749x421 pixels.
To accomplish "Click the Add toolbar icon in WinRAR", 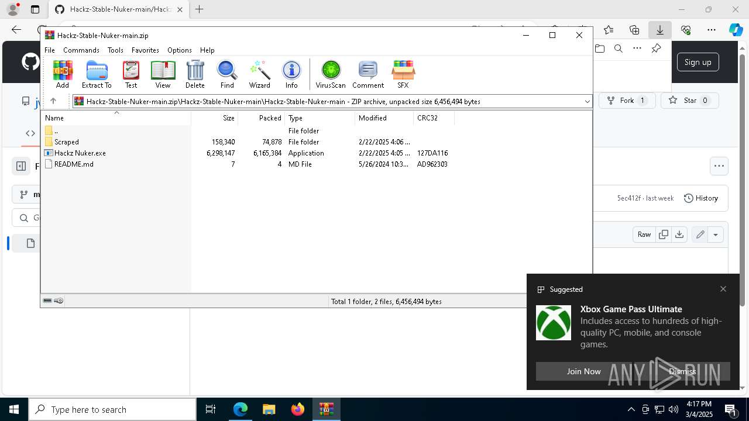I will tap(63, 74).
